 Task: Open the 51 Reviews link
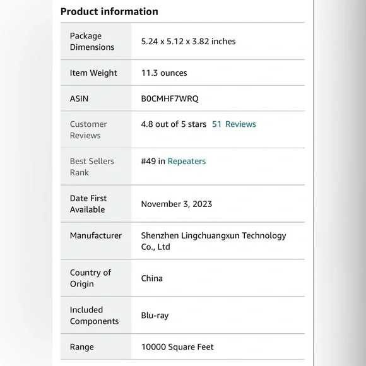coord(234,124)
